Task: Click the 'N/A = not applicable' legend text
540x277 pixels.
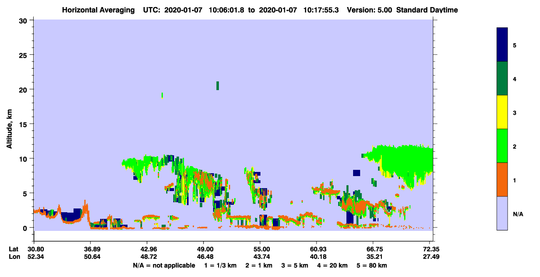Action: tap(164, 265)
